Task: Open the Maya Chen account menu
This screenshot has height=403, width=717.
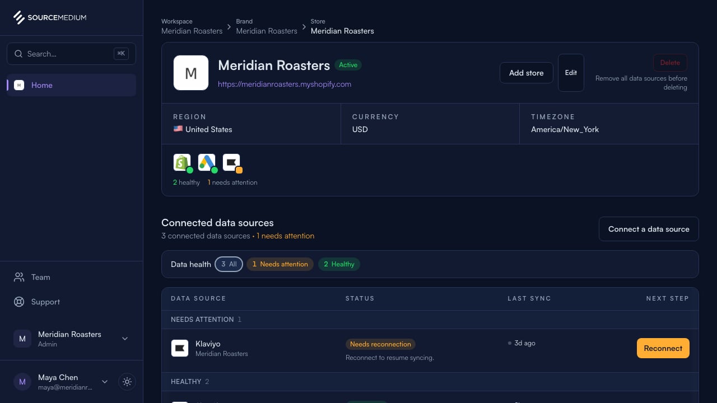Action: click(60, 382)
